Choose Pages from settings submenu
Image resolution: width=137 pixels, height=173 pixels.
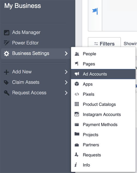pyautogui.click(x=103, y=64)
